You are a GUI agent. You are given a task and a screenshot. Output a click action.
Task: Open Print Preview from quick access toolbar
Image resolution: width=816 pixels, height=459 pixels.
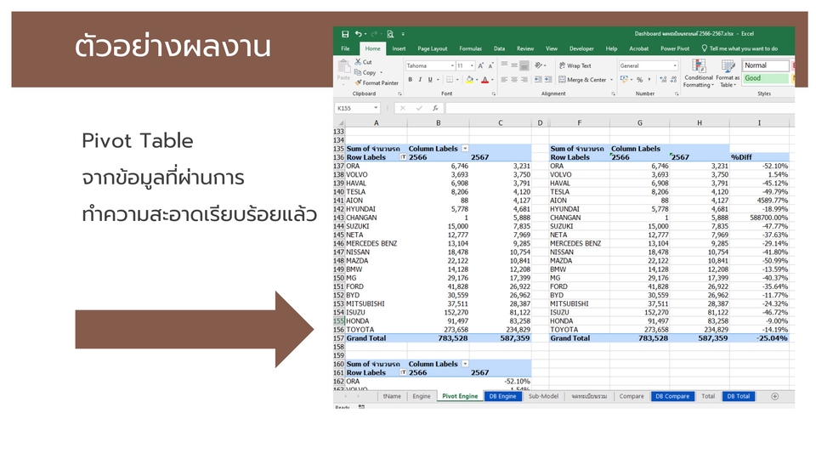[x=390, y=34]
